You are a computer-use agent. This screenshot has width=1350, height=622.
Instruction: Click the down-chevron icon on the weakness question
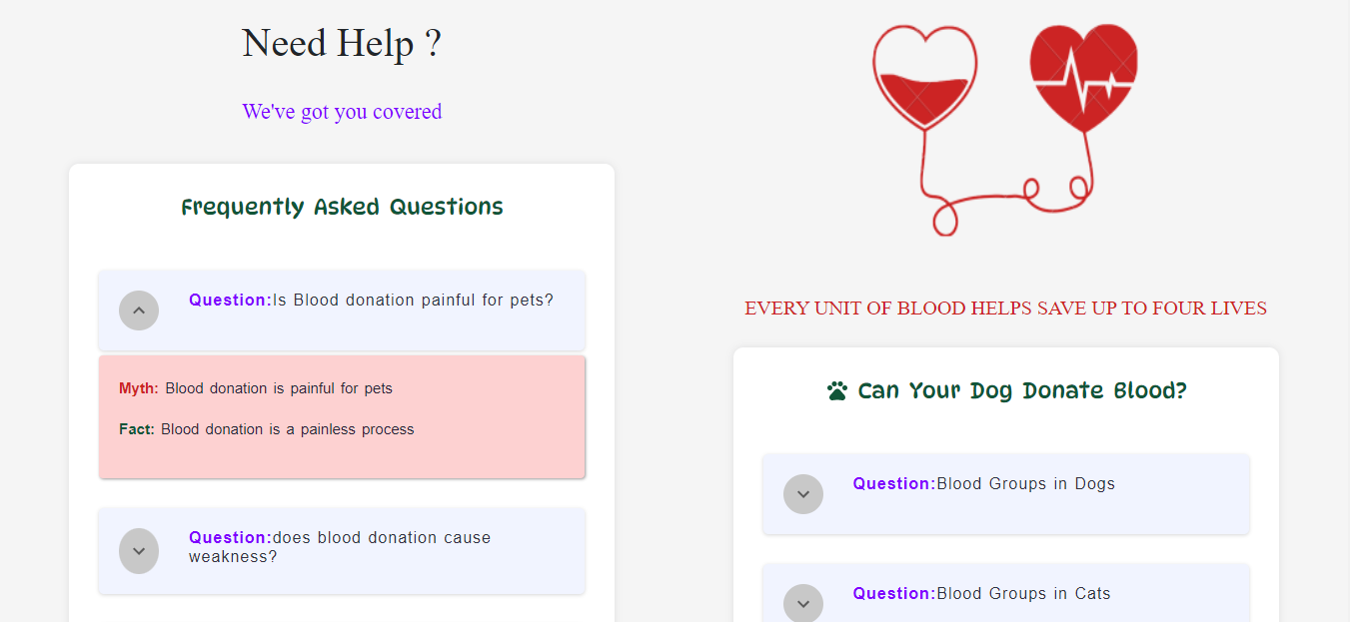[x=139, y=550]
